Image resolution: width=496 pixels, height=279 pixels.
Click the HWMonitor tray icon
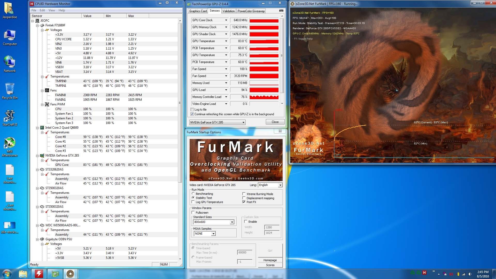click(424, 273)
